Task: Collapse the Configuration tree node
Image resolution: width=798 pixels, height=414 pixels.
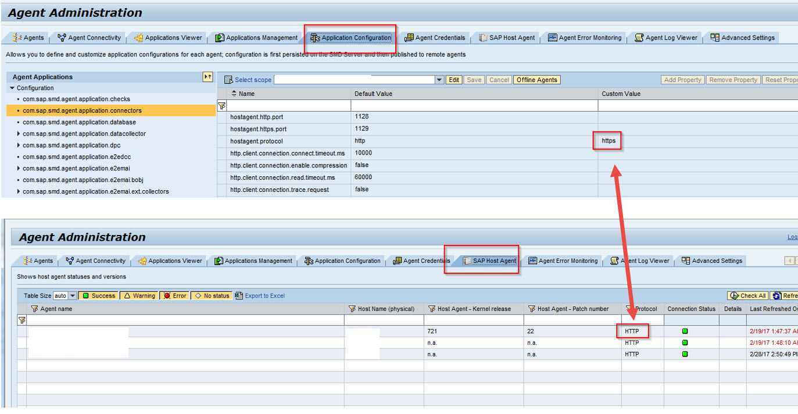Action: [x=12, y=88]
